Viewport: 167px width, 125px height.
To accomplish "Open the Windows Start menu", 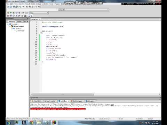I will [9, 123].
